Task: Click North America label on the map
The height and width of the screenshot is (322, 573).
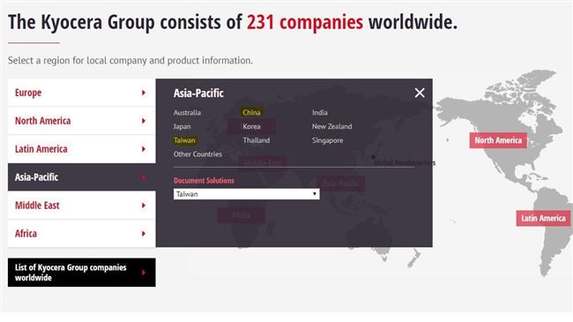Action: pos(498,140)
